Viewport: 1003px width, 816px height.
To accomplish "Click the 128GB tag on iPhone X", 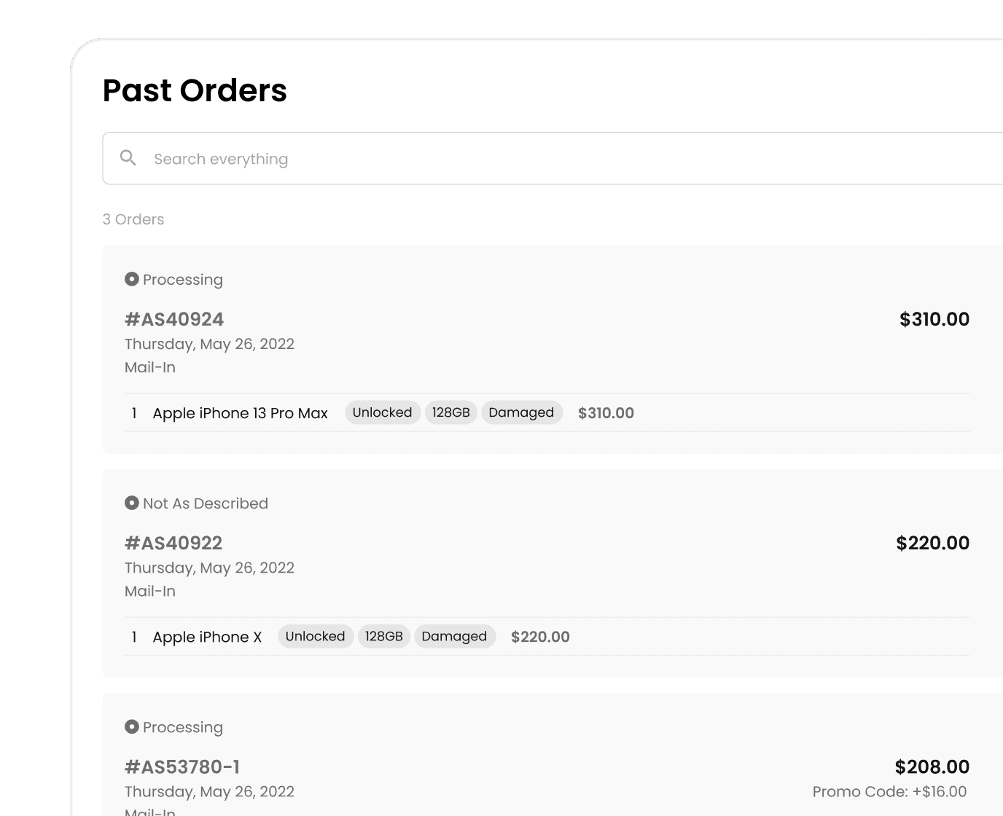I will click(x=384, y=636).
